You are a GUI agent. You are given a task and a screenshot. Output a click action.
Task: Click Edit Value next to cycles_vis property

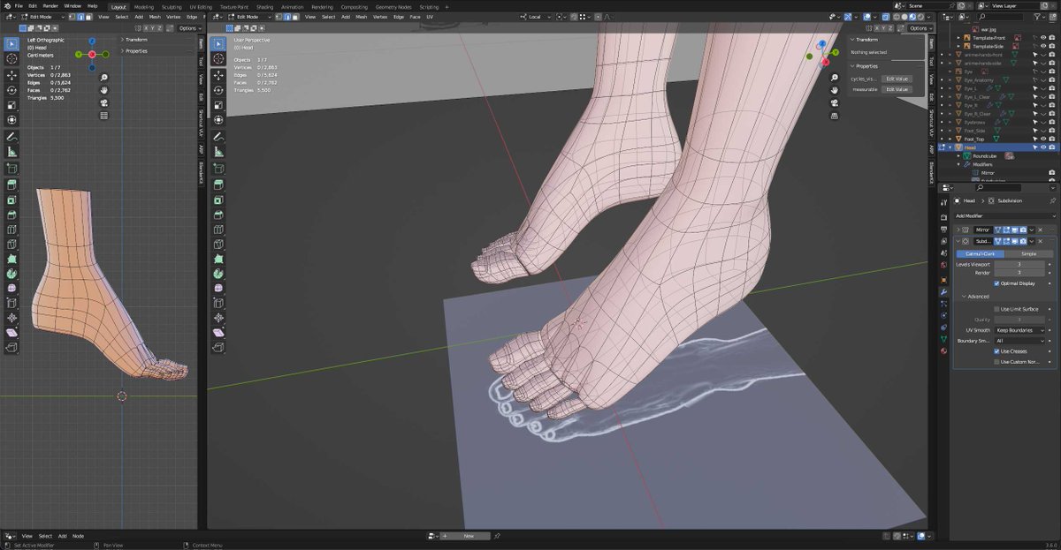coord(897,79)
